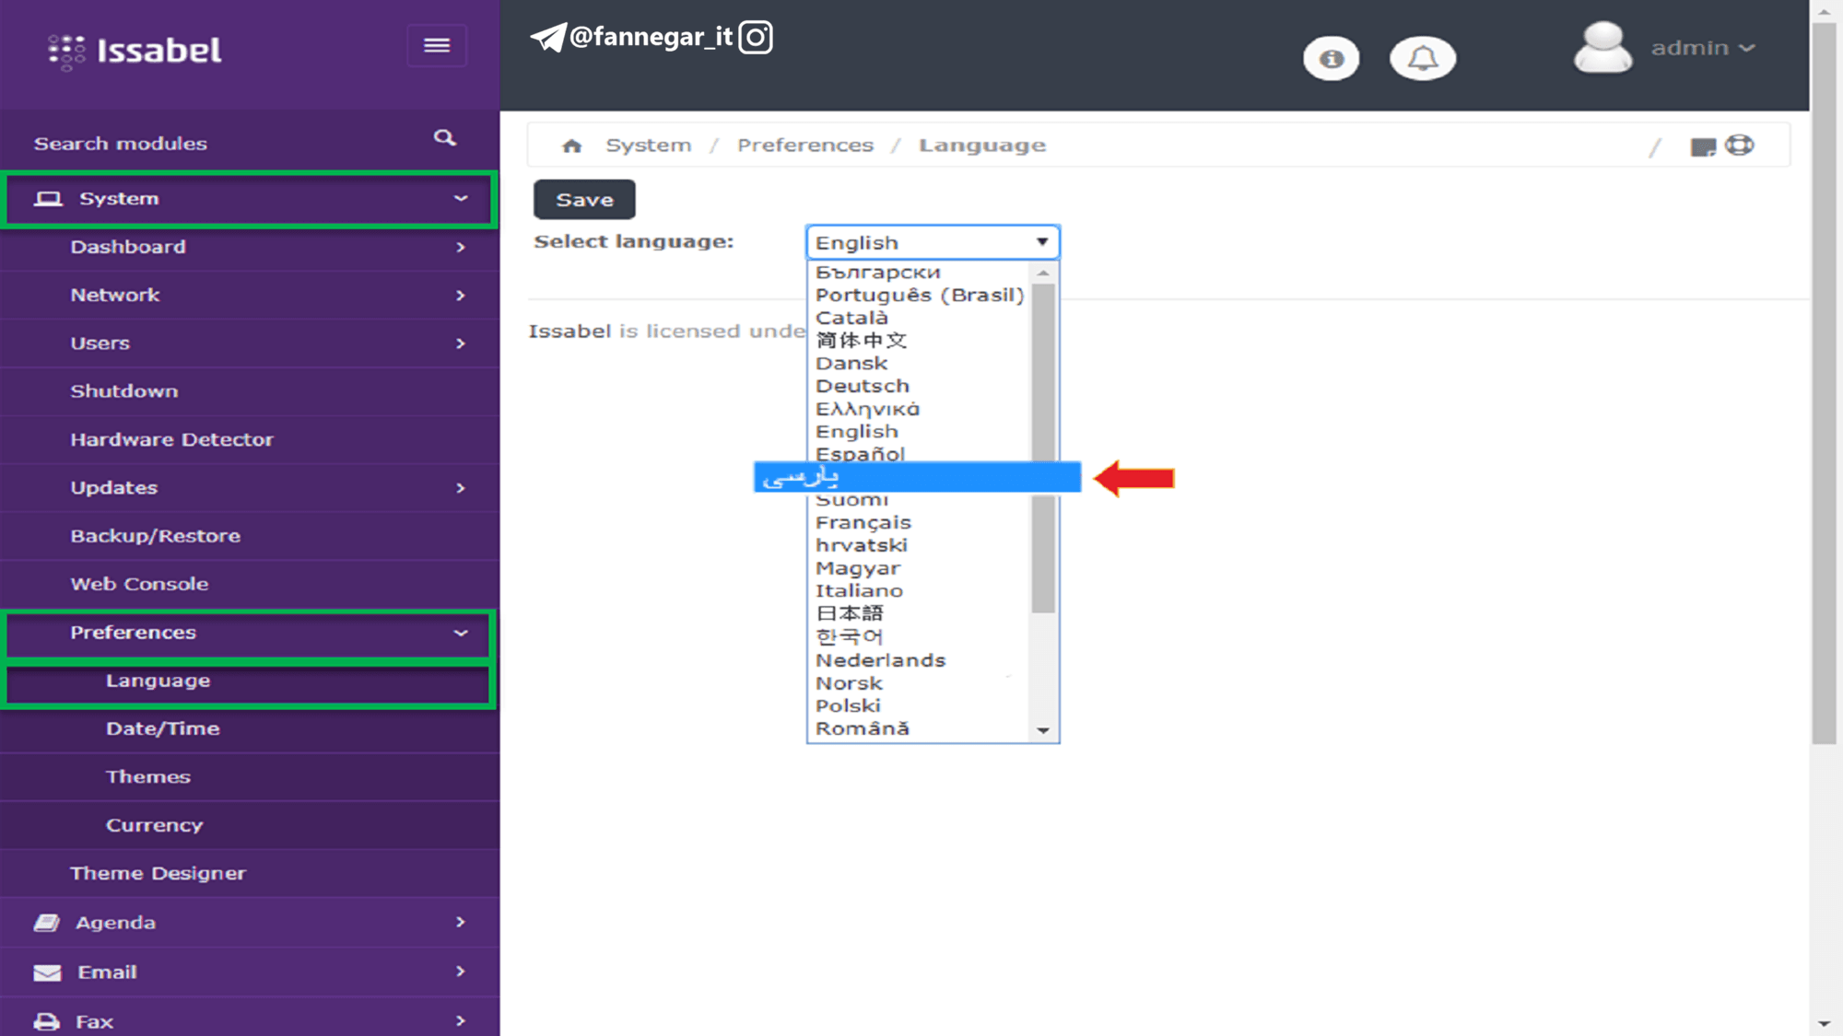Click Preferences breadcrumb link
The width and height of the screenshot is (1843, 1036).
click(805, 146)
